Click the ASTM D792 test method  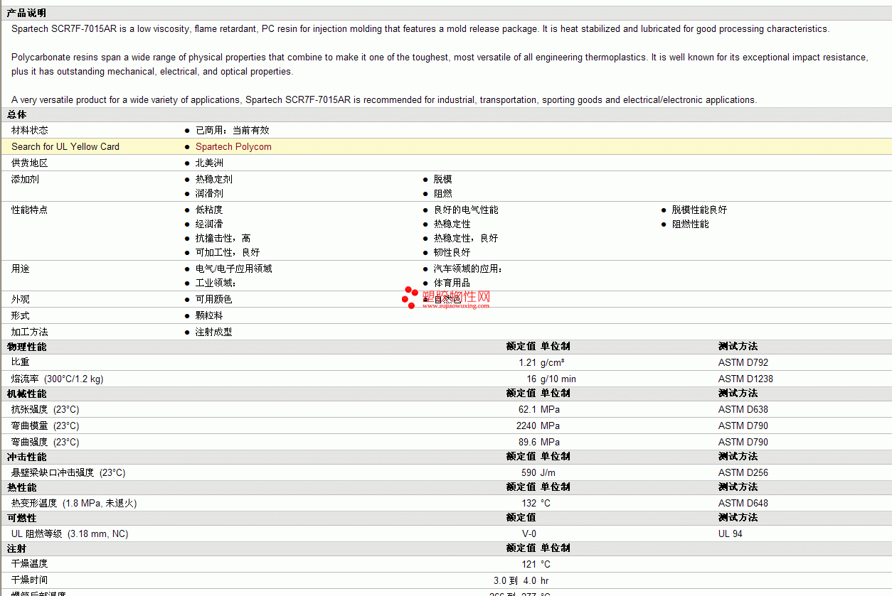[743, 362]
